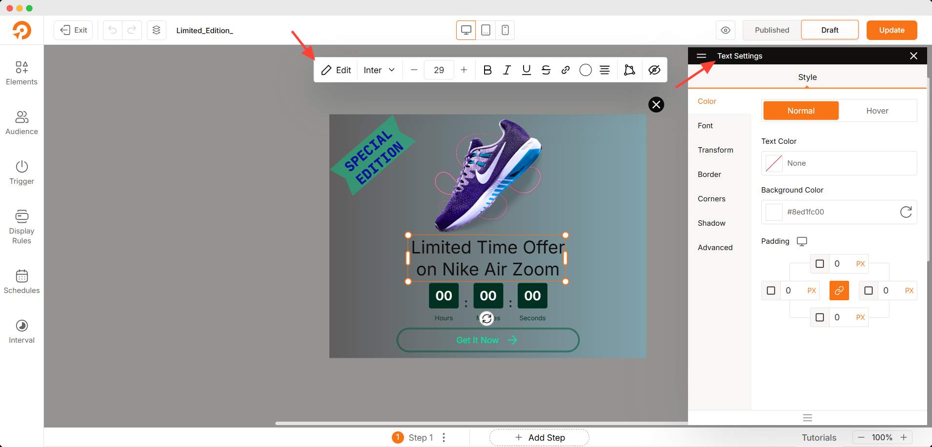The height and width of the screenshot is (447, 932).
Task: Open Display Rules in sidebar
Action: 21,227
